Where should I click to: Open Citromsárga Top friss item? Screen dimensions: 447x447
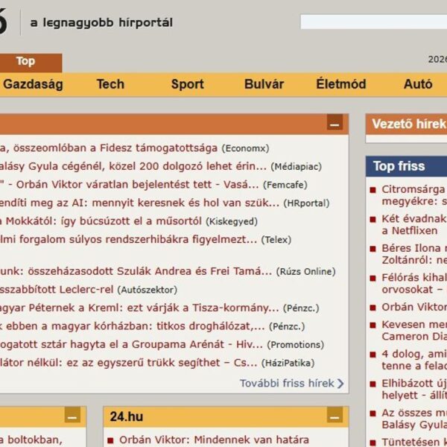click(414, 195)
